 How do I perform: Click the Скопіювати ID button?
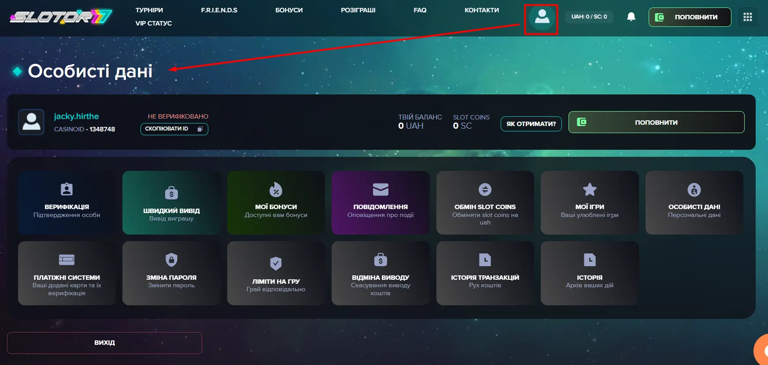point(174,129)
